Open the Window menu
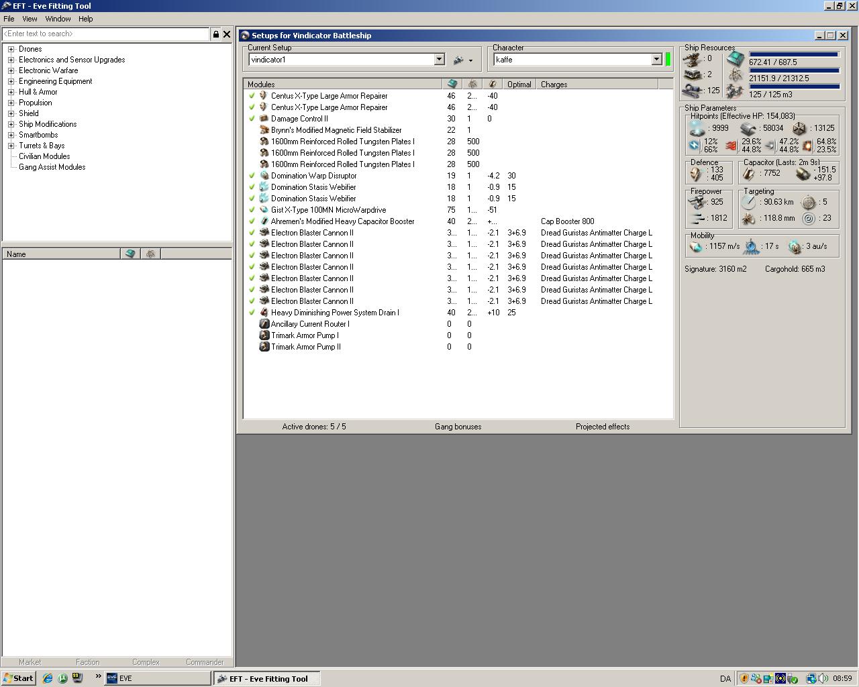 tap(58, 19)
